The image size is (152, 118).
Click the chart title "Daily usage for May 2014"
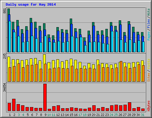coord(31,4)
